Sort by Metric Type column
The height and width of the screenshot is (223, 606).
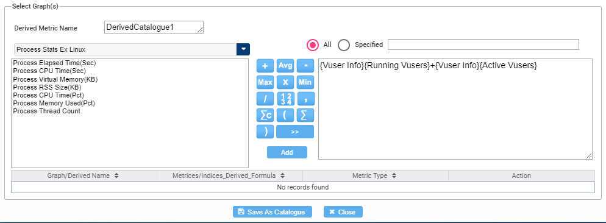pyautogui.click(x=375, y=175)
